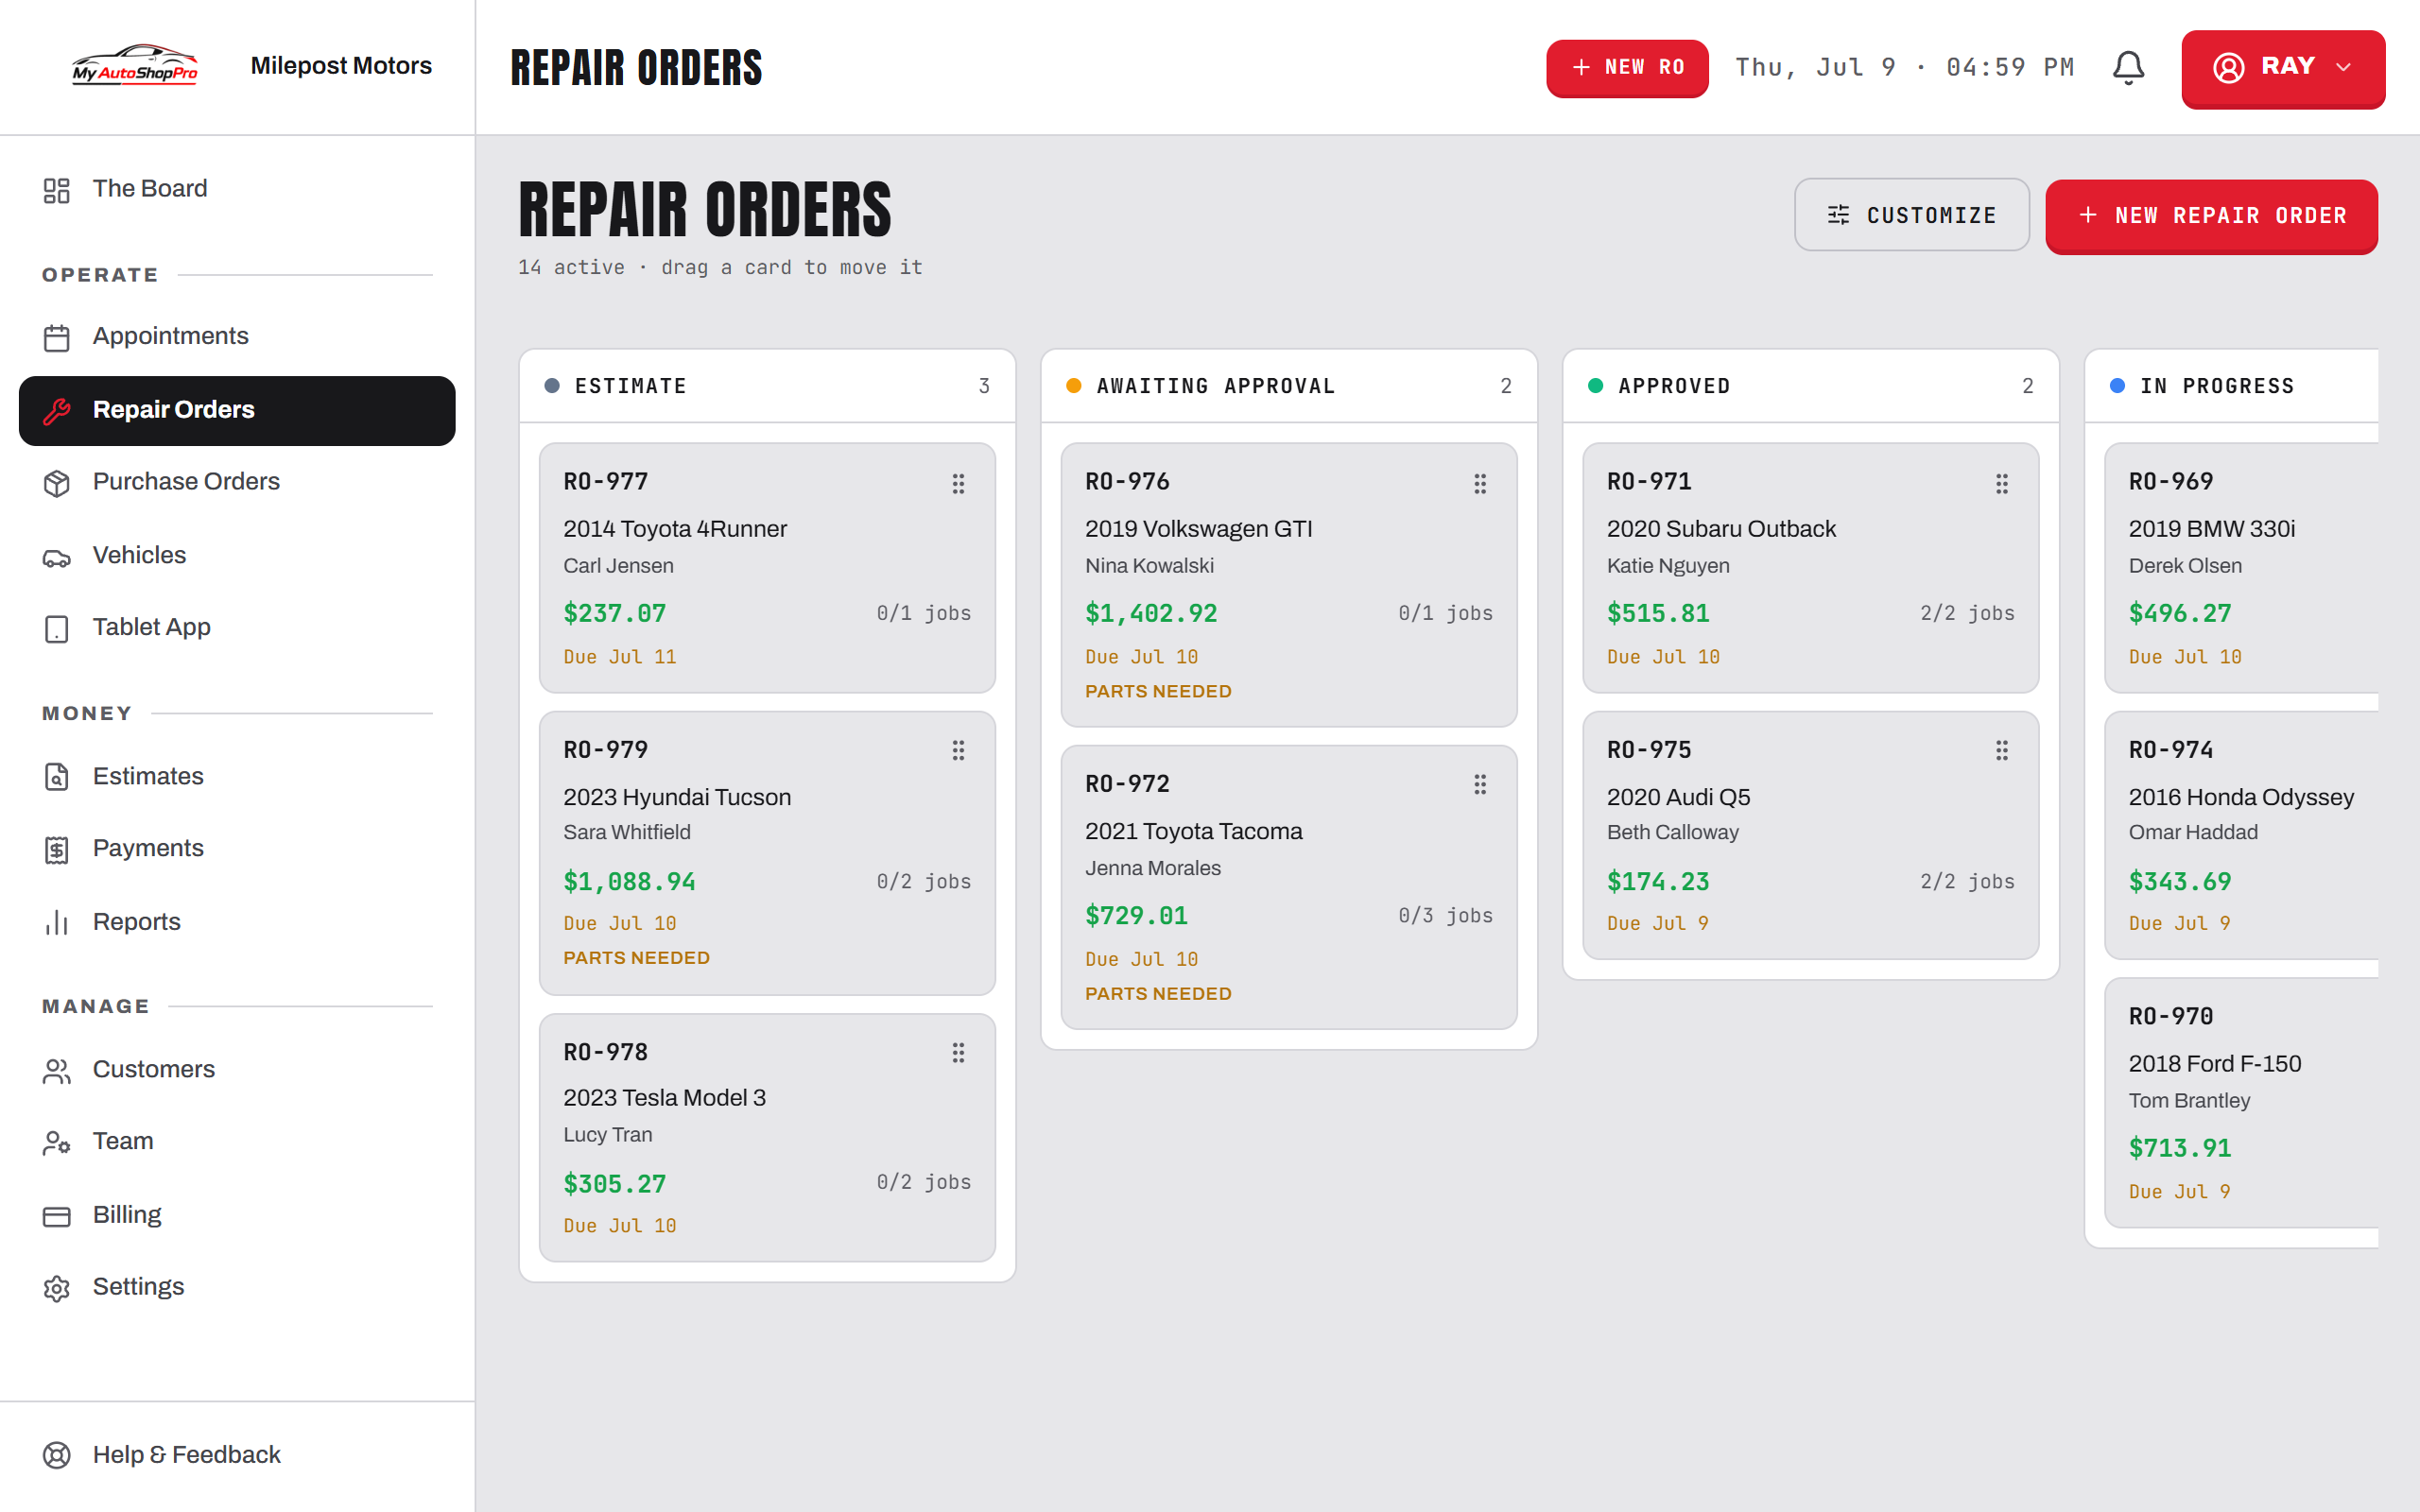Open 2021 Toyota Tacoma card
The height and width of the screenshot is (1512, 2420).
click(1289, 887)
